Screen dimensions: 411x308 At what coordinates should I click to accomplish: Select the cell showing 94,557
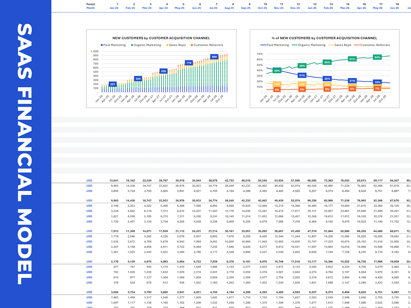click(x=394, y=181)
